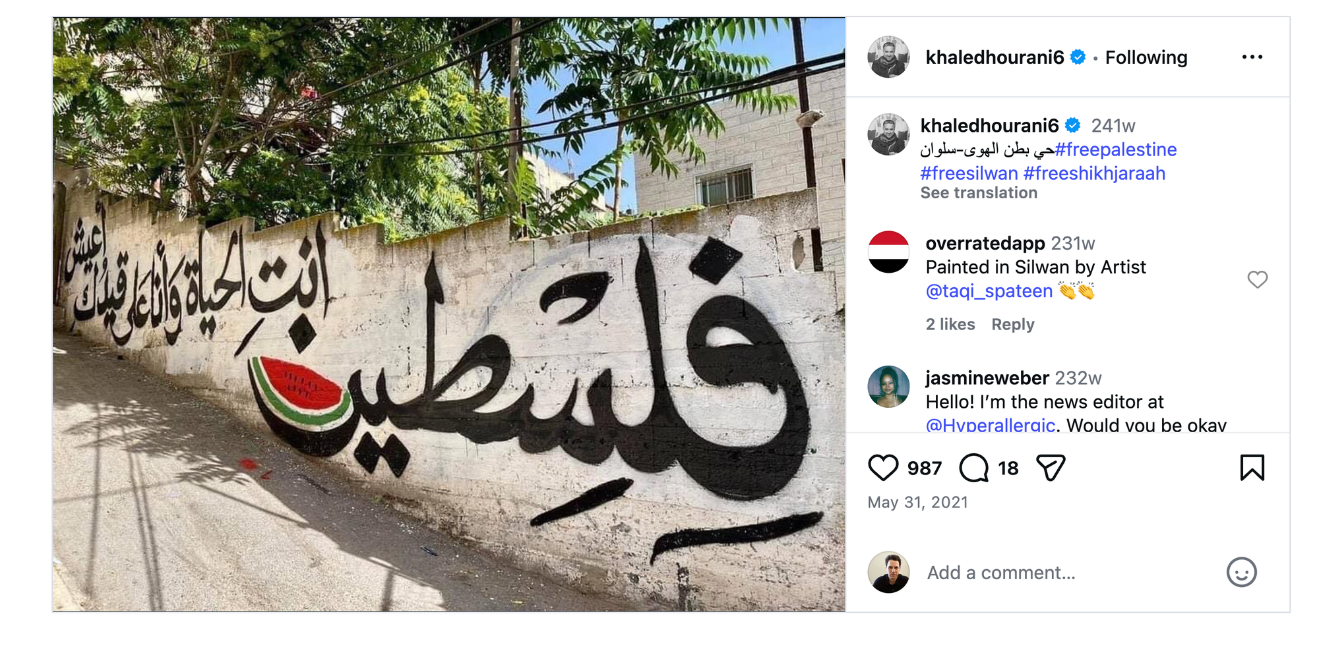Open more options three-dot menu
Image resolution: width=1319 pixels, height=672 pixels.
pos(1252,57)
